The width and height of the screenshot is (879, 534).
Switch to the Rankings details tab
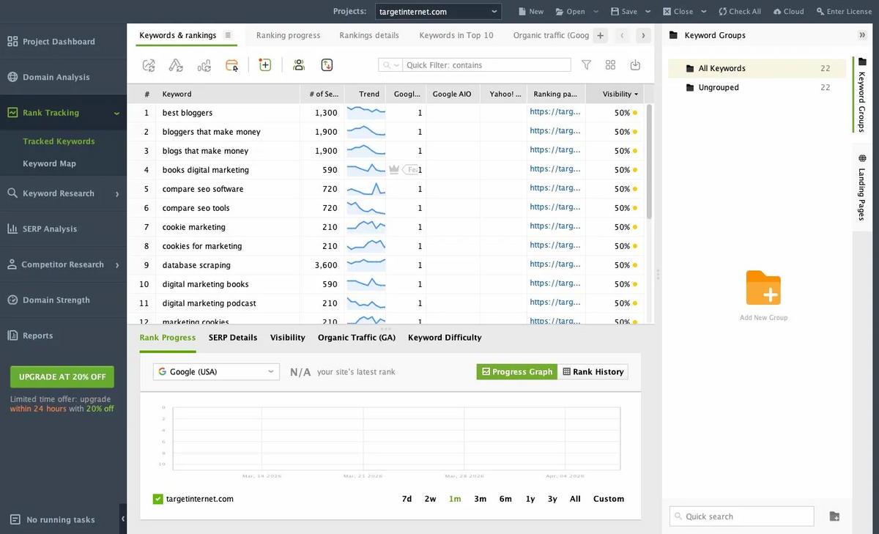[x=369, y=35]
